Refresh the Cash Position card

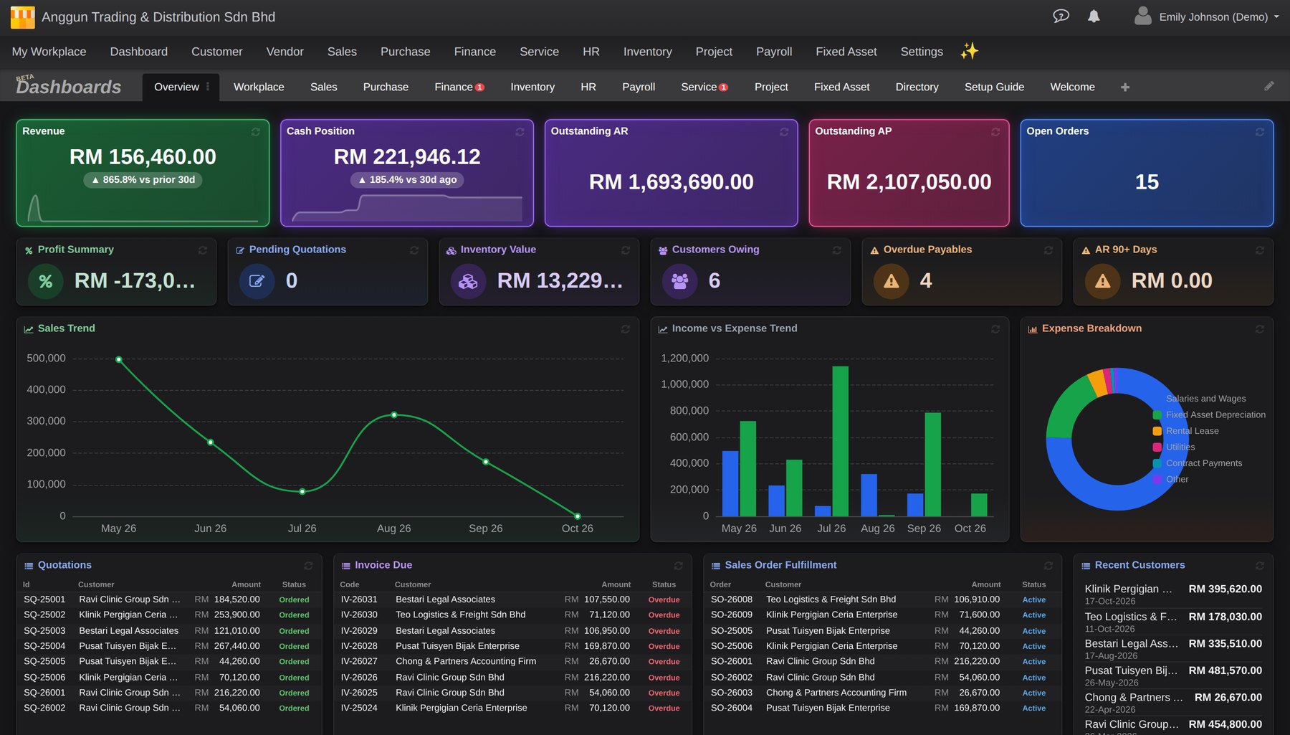click(520, 132)
